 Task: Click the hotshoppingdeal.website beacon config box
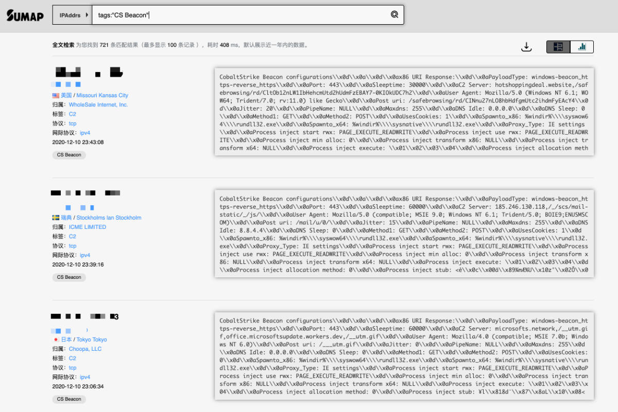click(404, 111)
